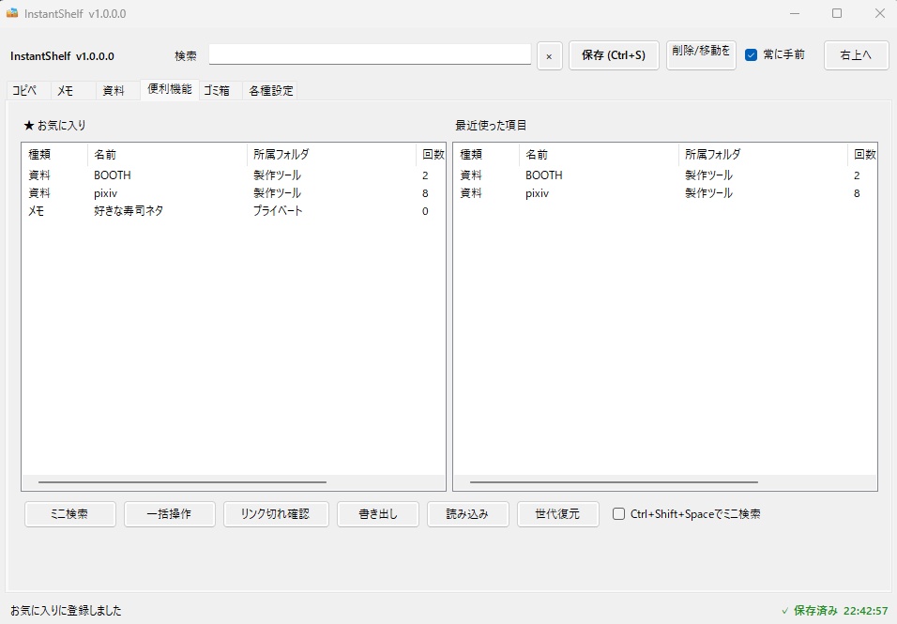Clear search with the × button
The height and width of the screenshot is (624, 897).
point(549,56)
